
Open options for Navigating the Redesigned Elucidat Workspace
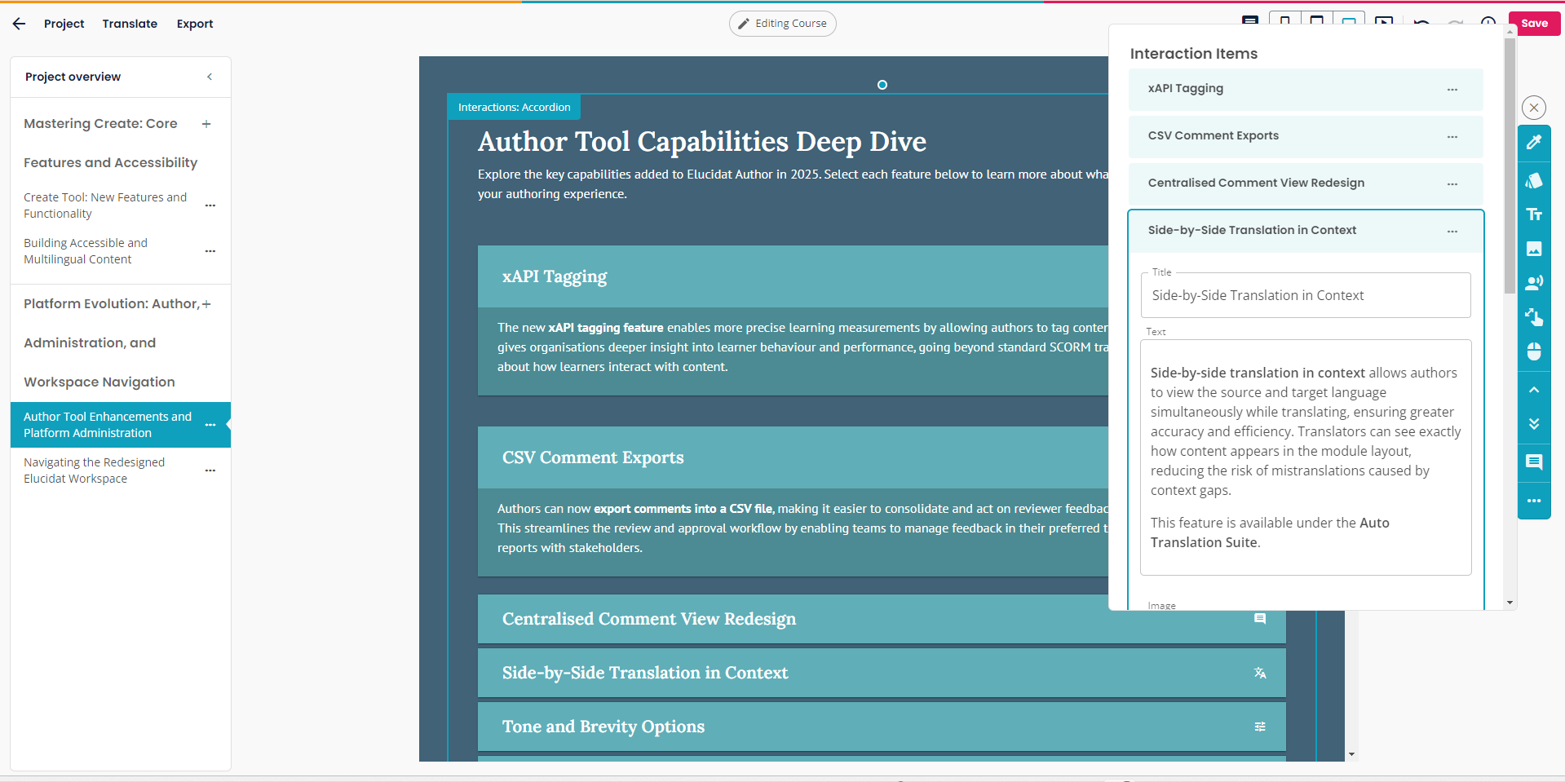coord(210,471)
